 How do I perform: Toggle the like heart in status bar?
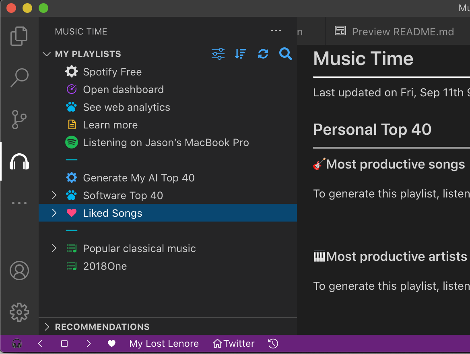[x=111, y=344]
